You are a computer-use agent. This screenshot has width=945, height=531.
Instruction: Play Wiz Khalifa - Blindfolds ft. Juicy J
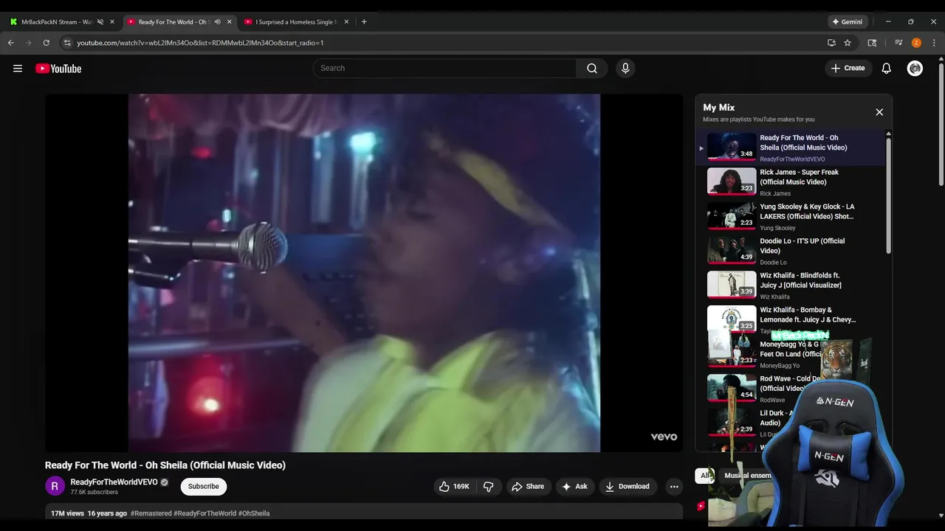click(790, 285)
